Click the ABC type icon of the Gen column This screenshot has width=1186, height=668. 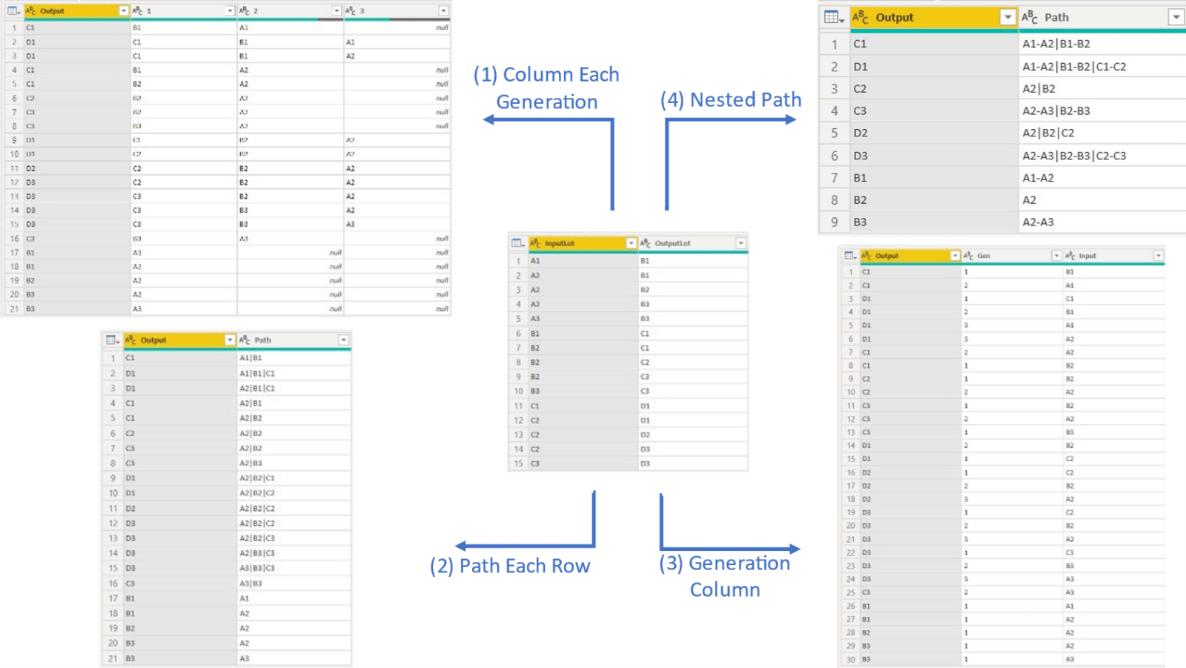pyautogui.click(x=968, y=256)
